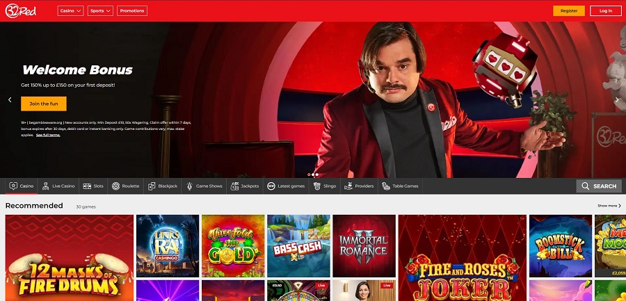Click the Latest games NEW icon
The image size is (626, 301).
click(271, 186)
